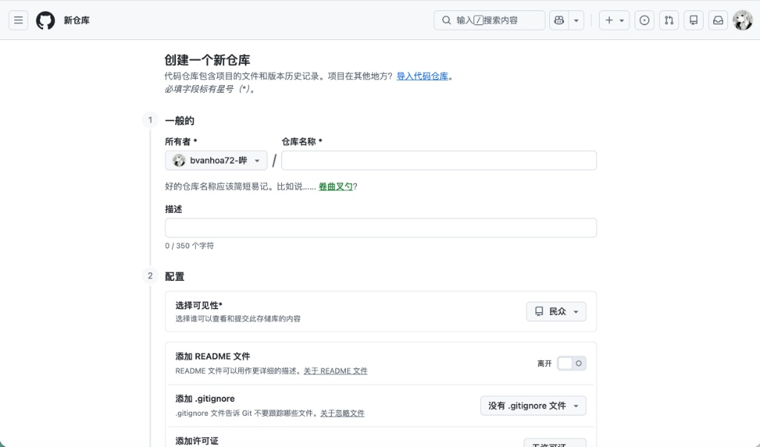Click the 导入代码仓库 link
This screenshot has height=447, width=760.
422,76
